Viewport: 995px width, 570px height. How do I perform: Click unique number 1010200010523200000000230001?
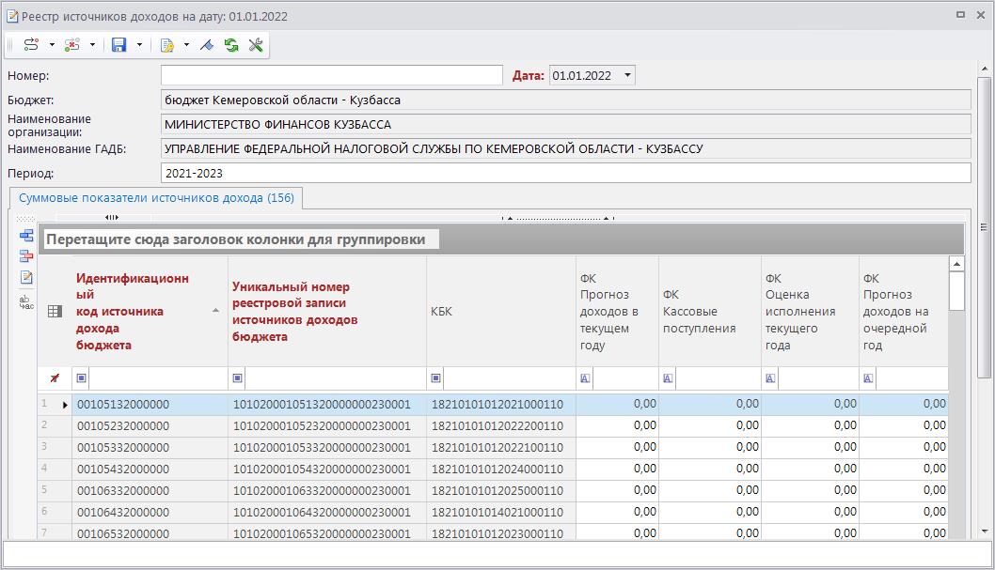(322, 425)
